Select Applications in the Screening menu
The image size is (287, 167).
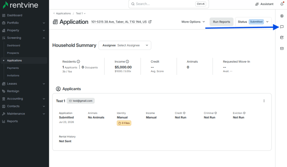tap(15, 60)
